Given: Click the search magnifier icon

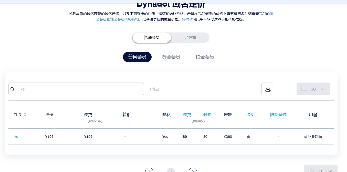Looking at the screenshot, I should [13, 89].
